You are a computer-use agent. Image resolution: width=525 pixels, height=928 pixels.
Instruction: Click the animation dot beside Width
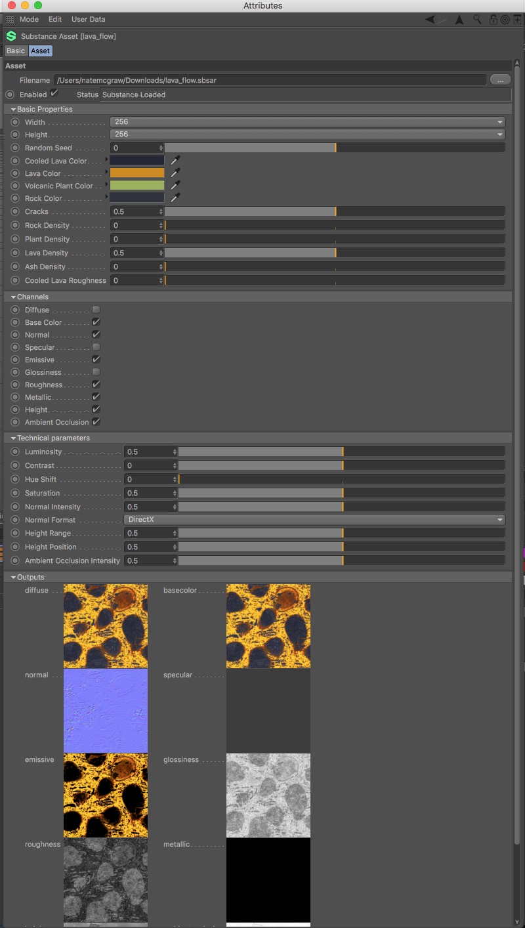(x=15, y=122)
